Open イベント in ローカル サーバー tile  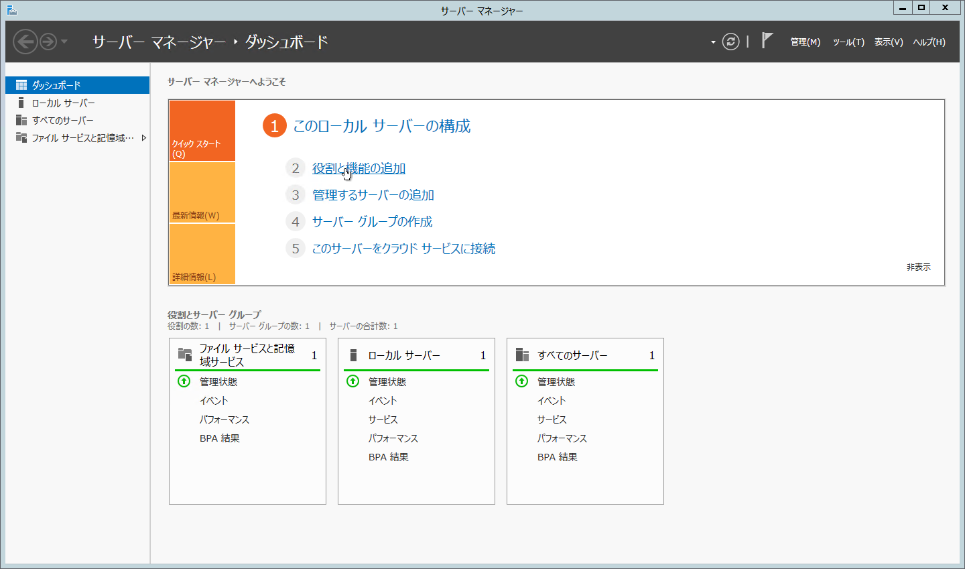point(383,401)
